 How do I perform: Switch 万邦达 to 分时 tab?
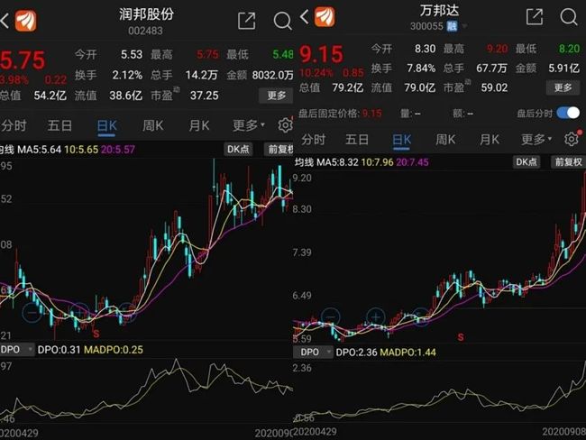tap(313, 140)
